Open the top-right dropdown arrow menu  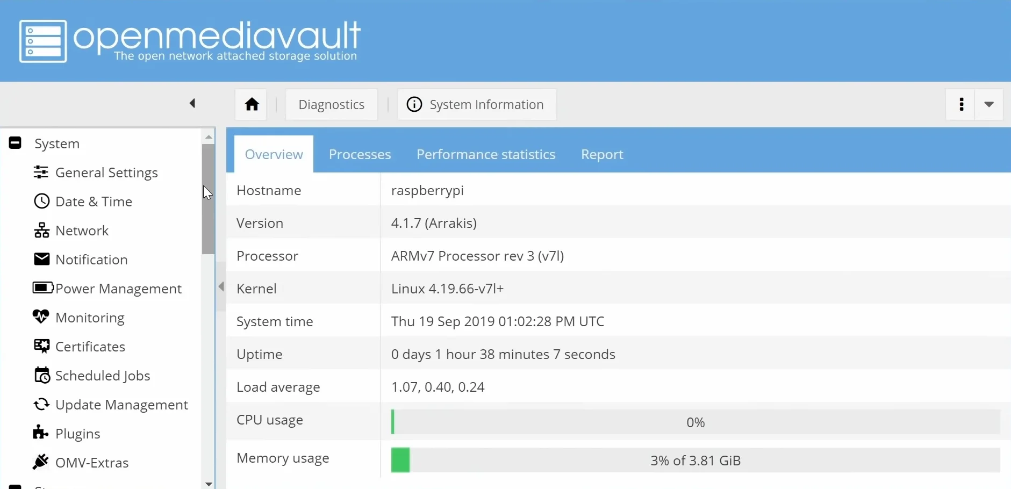tap(989, 104)
